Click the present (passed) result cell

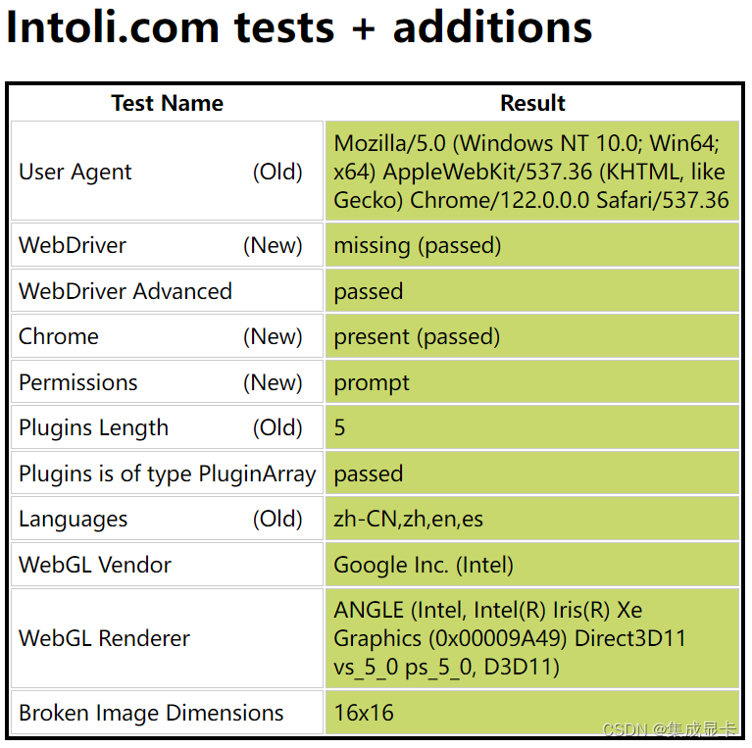pyautogui.click(x=532, y=336)
